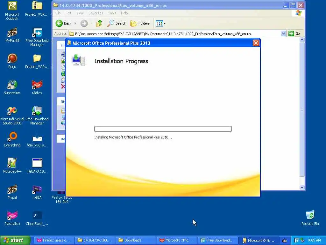The image size is (326, 245).
Task: Open Free Download Manager icon below Project_VOR zip
Action: [37, 37]
